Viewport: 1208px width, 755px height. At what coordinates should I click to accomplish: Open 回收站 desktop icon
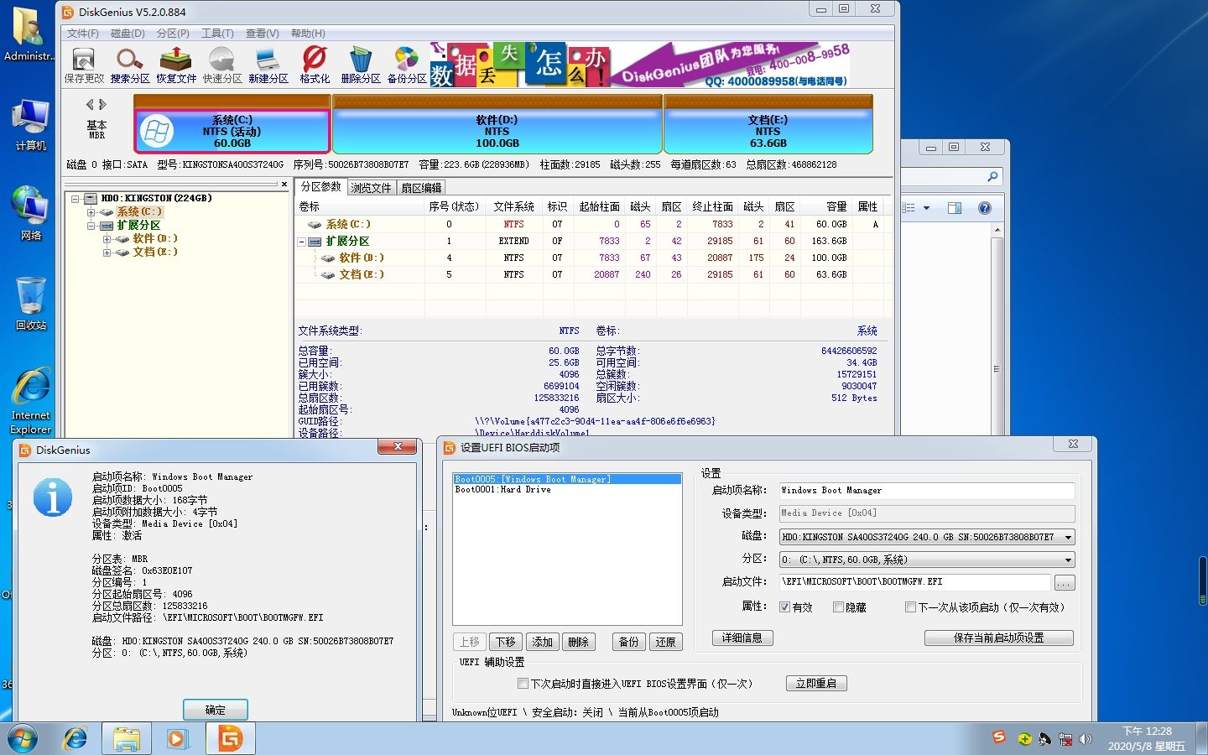(31, 304)
